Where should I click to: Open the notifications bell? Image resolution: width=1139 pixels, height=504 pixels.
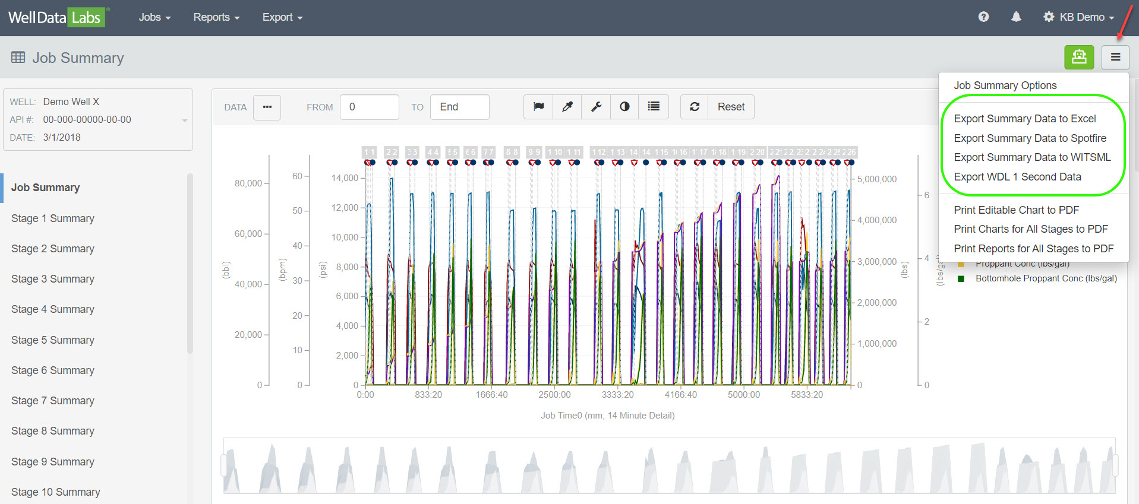tap(1016, 17)
